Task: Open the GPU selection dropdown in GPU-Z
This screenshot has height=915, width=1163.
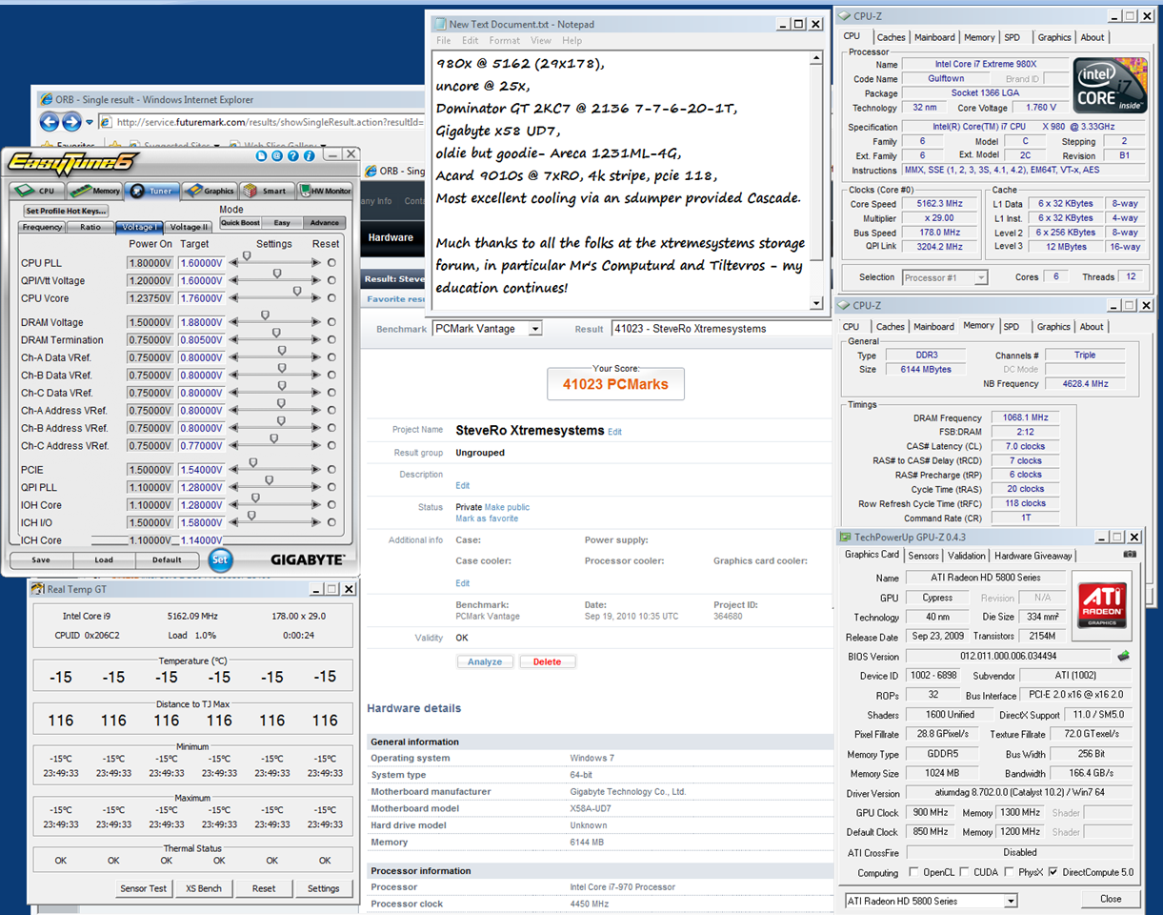Action: click(x=1010, y=901)
